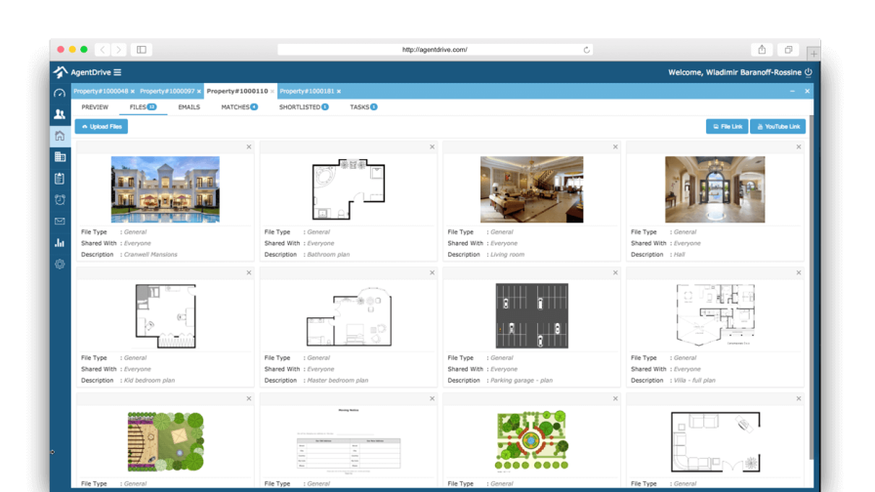The height and width of the screenshot is (492, 875).
Task: Open the MATCHES tab
Action: point(239,107)
